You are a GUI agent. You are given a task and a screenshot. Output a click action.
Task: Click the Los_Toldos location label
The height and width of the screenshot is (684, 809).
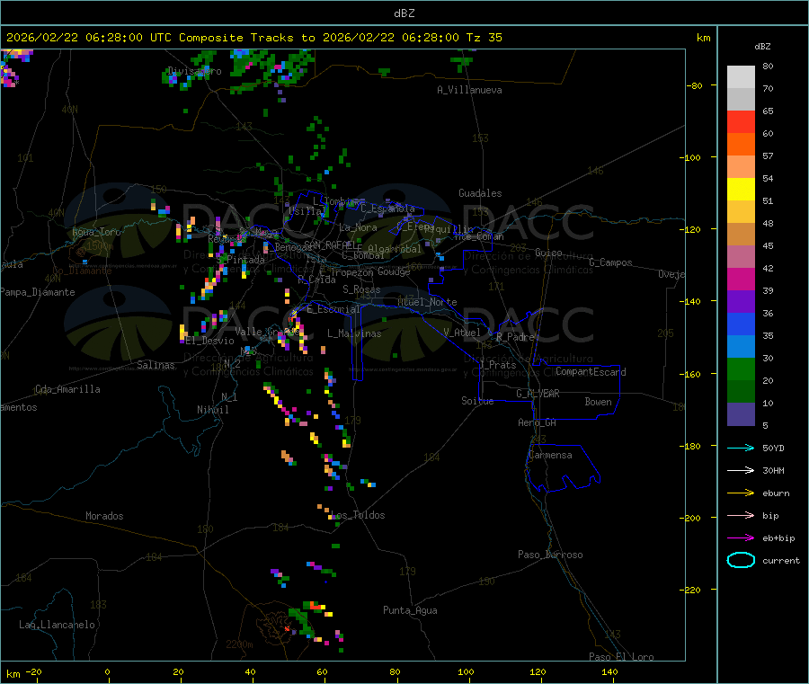click(357, 515)
